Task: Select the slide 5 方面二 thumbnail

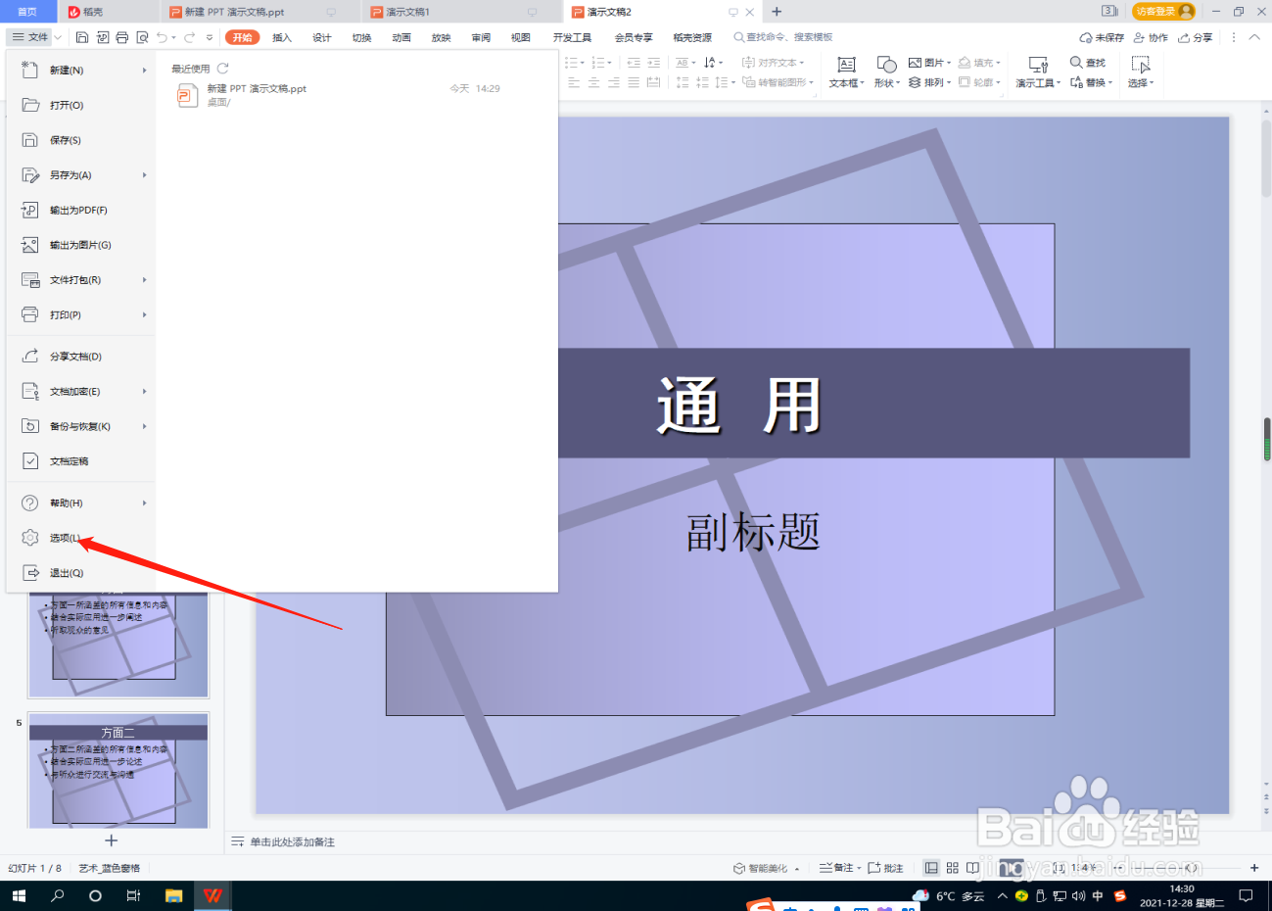Action: coord(118,771)
